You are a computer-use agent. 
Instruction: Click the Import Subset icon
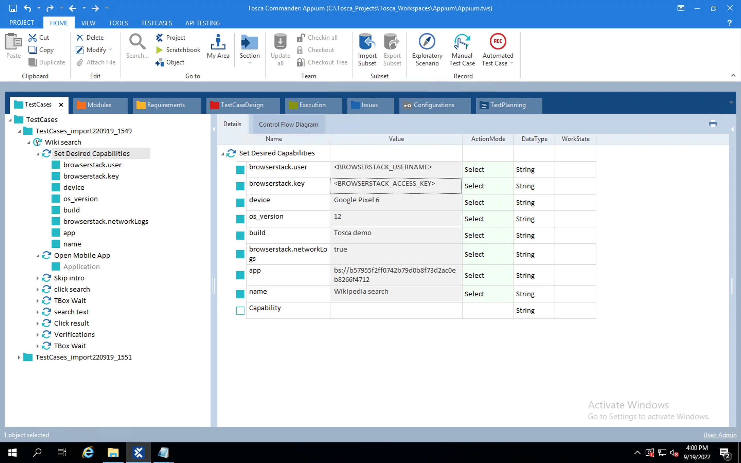(367, 42)
